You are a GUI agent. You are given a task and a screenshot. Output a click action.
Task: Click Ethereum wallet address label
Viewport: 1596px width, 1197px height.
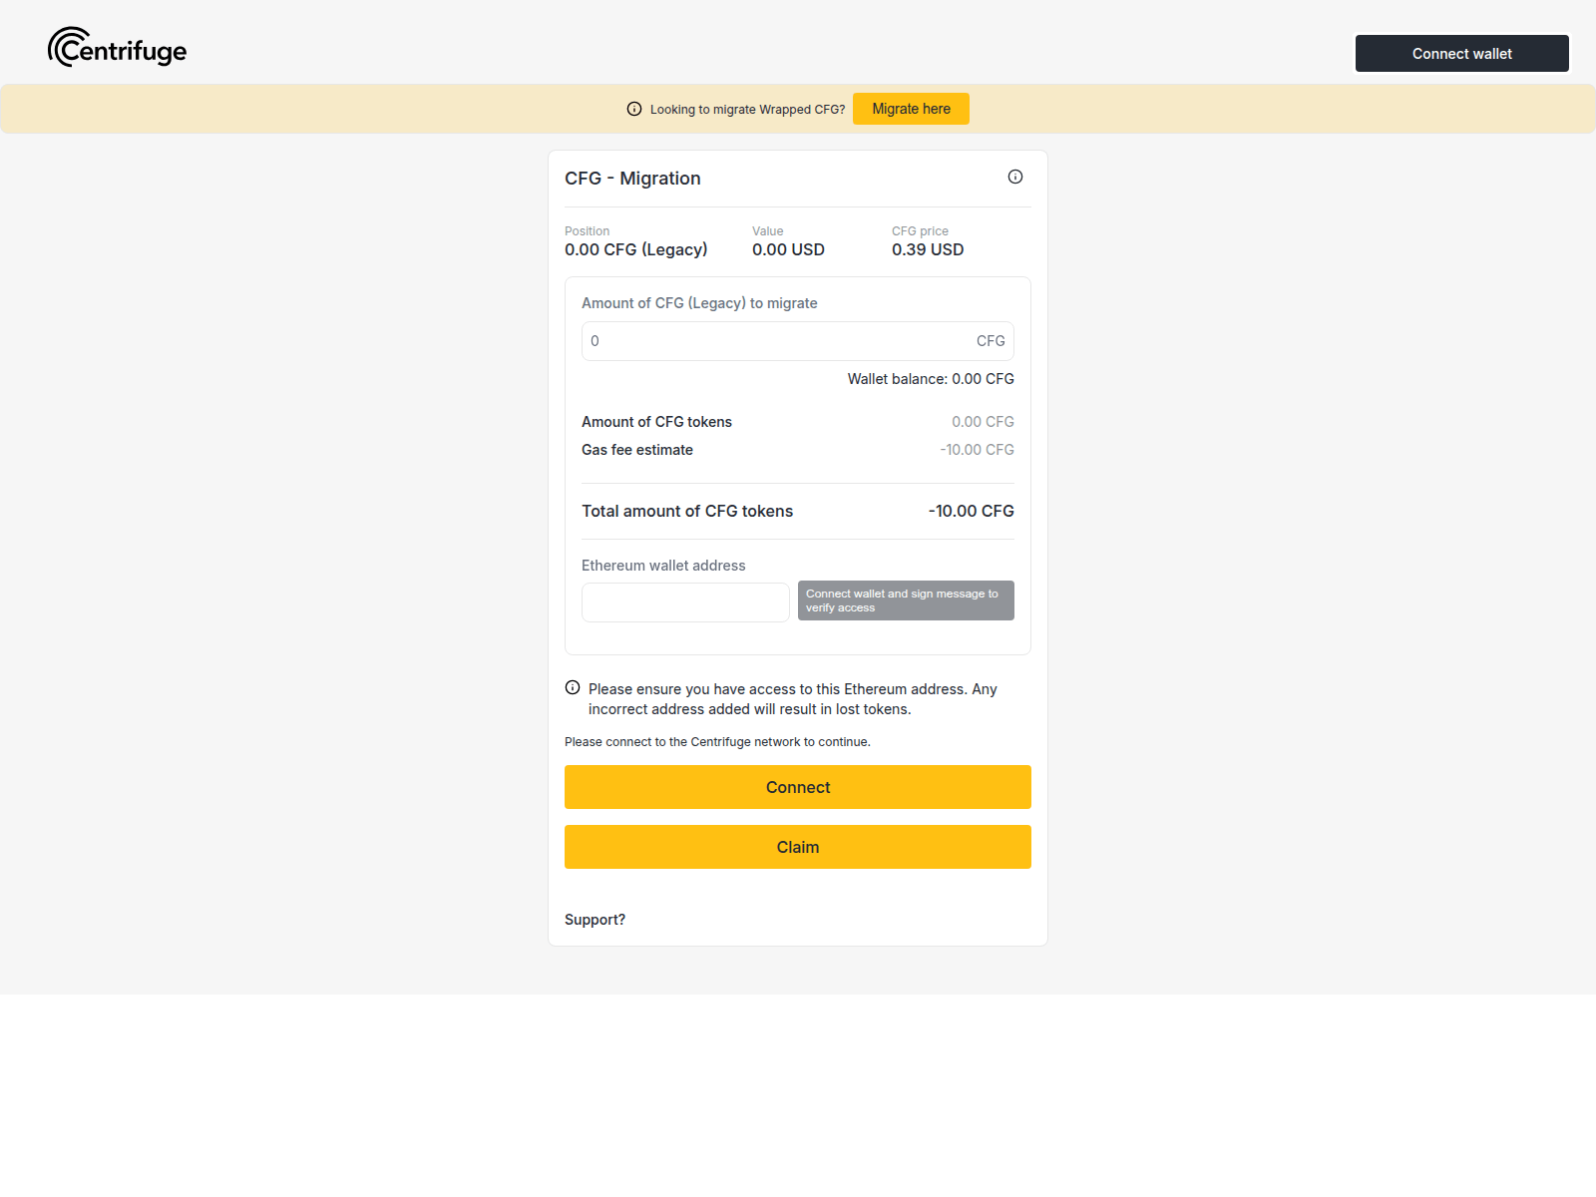pyautogui.click(x=663, y=566)
